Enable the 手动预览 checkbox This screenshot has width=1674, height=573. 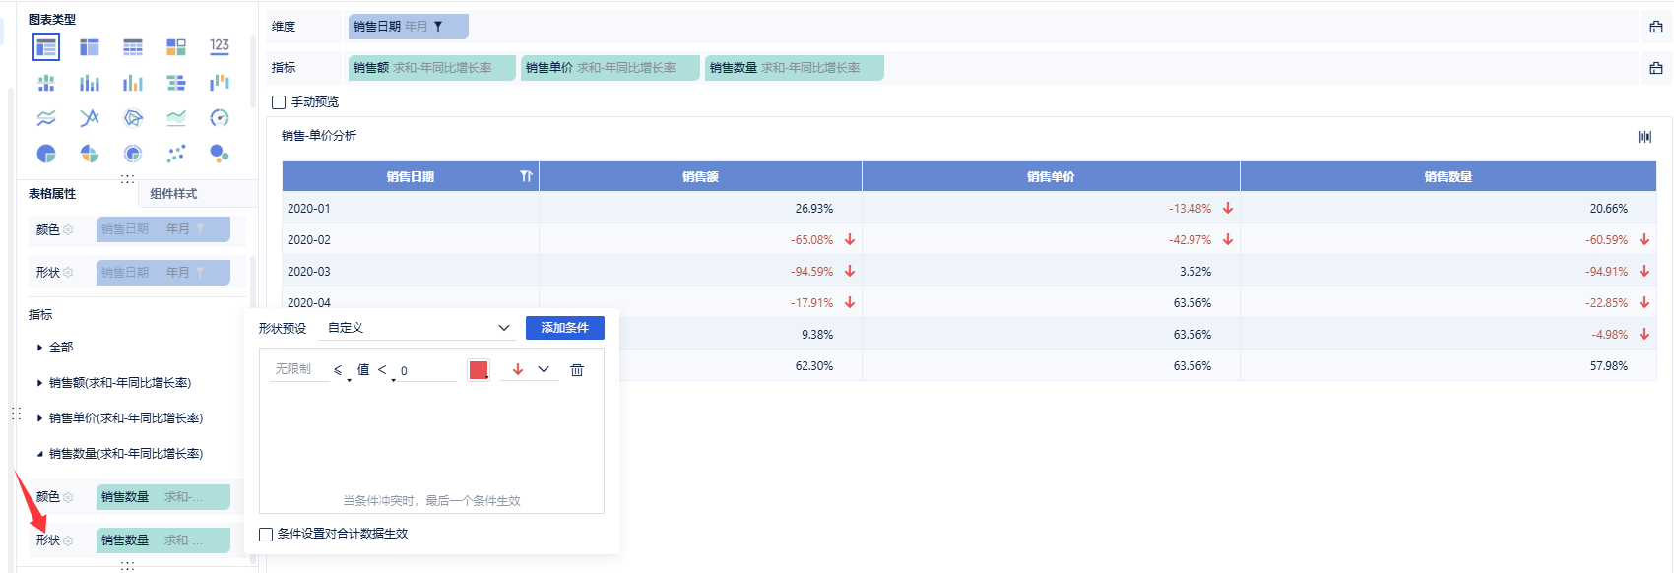click(x=279, y=102)
